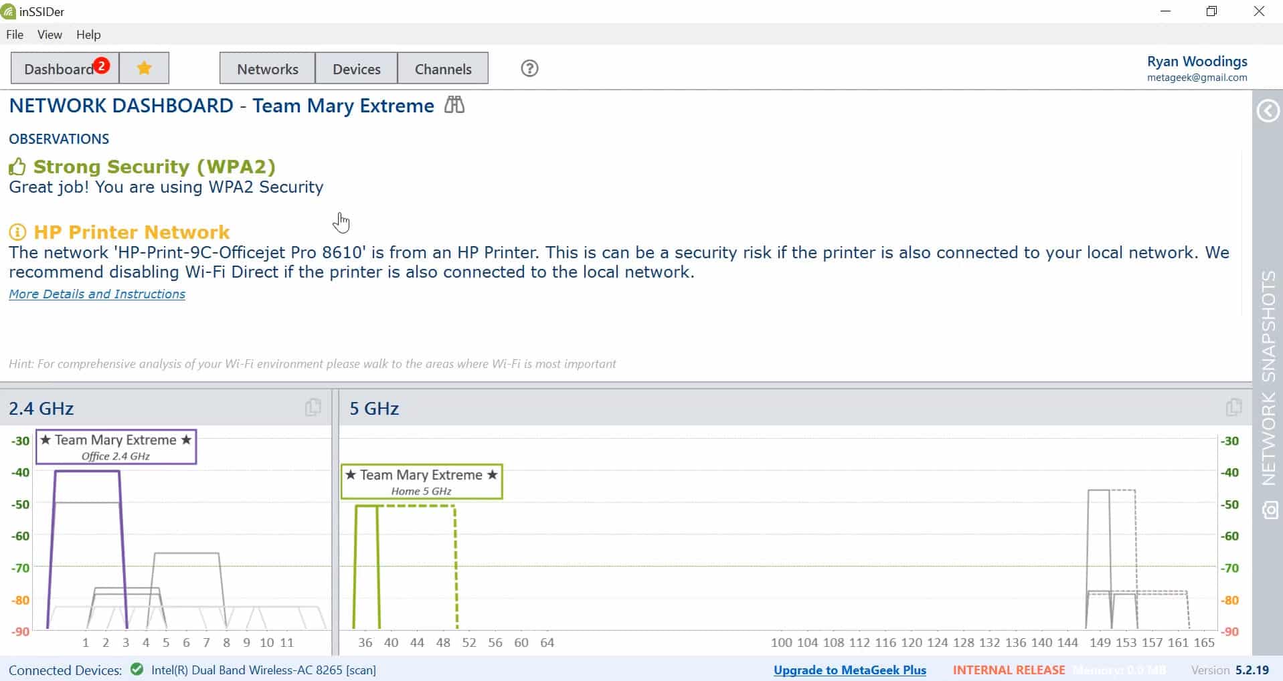The height and width of the screenshot is (681, 1283).
Task: Click channel 11 on the 2.4 GHz axis
Action: [286, 643]
